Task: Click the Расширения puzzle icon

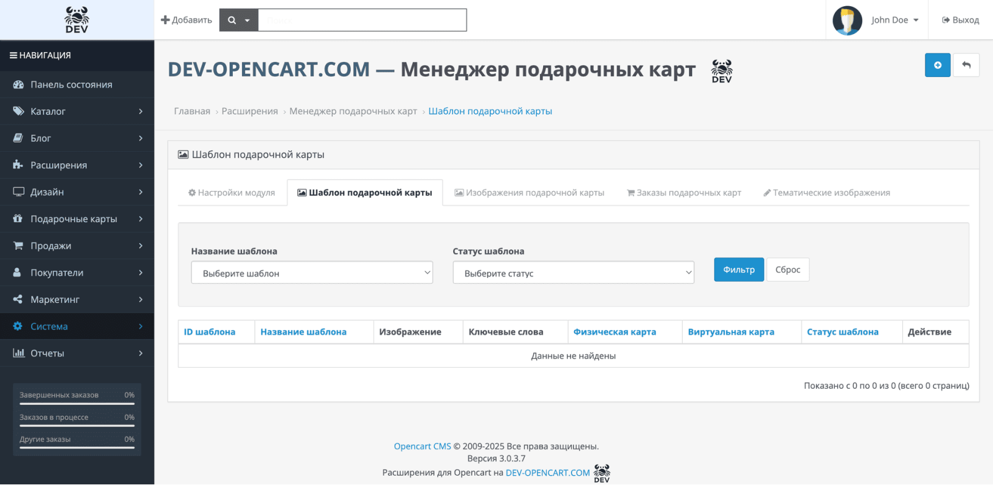Action: (18, 165)
